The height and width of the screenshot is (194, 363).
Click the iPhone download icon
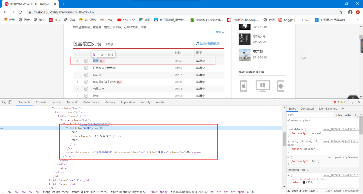coord(244,86)
